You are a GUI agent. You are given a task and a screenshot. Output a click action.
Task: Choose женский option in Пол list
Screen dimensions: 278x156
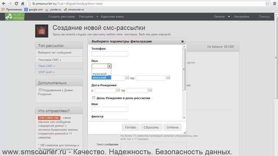[101, 78]
